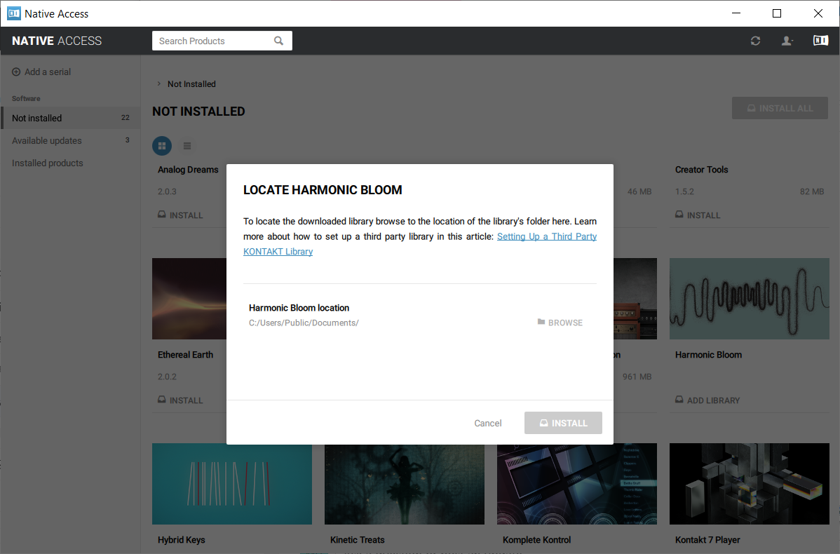Screen dimensions: 840x554
Task: Click the Hybrid Keys thumbnail
Action: coord(232,484)
